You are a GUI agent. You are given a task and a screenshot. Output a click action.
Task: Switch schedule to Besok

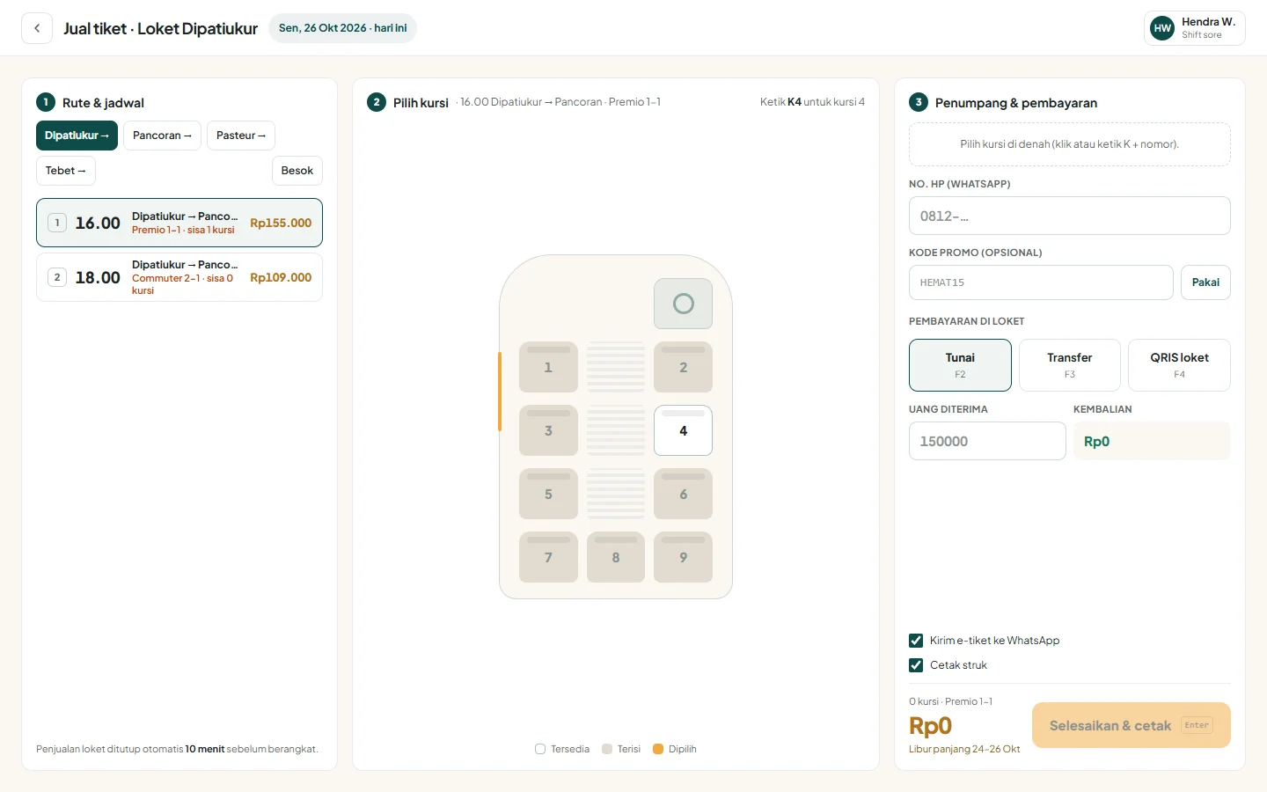[297, 171]
